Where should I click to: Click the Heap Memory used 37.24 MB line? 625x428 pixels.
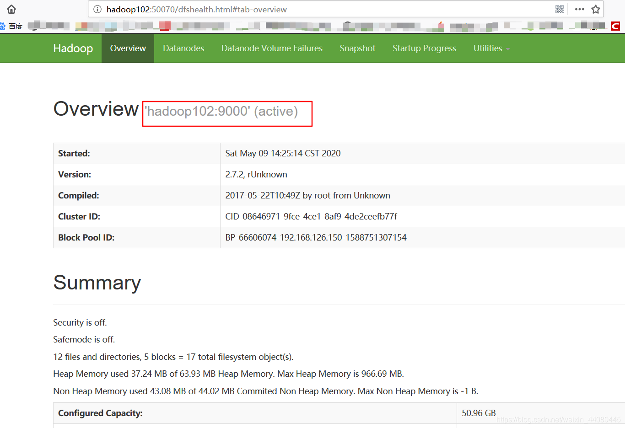[x=229, y=374]
